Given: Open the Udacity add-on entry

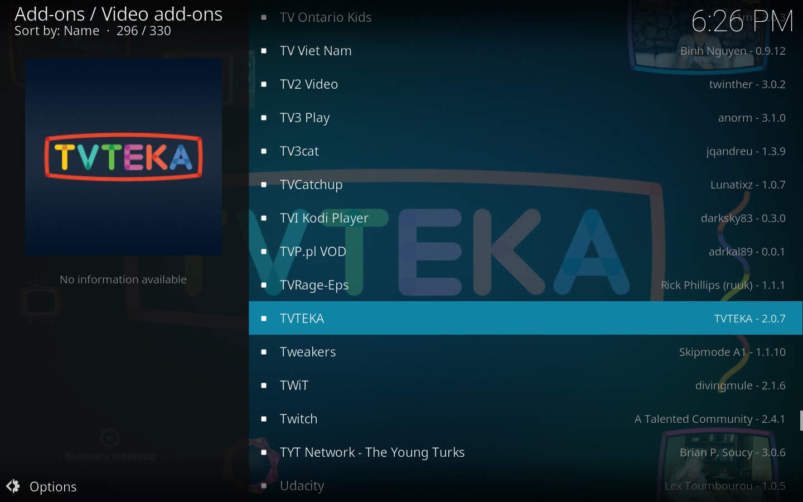Looking at the screenshot, I should 525,486.
